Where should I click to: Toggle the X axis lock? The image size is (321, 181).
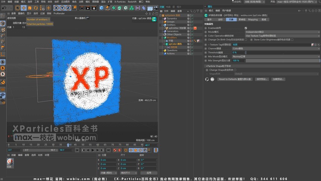pos(56,8)
